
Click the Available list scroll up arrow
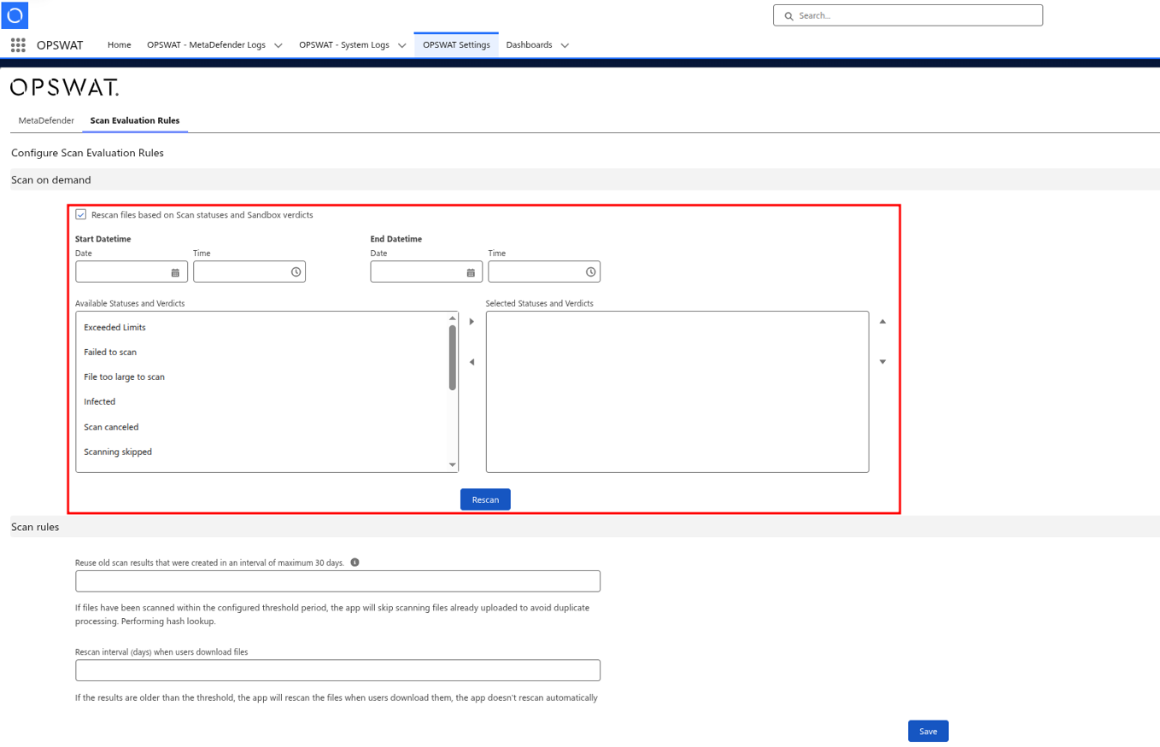tap(453, 318)
